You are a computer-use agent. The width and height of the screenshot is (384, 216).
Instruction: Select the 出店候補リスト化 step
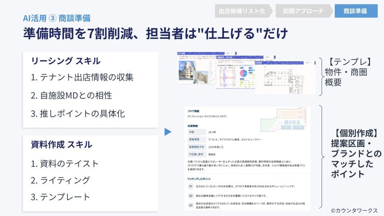click(242, 11)
